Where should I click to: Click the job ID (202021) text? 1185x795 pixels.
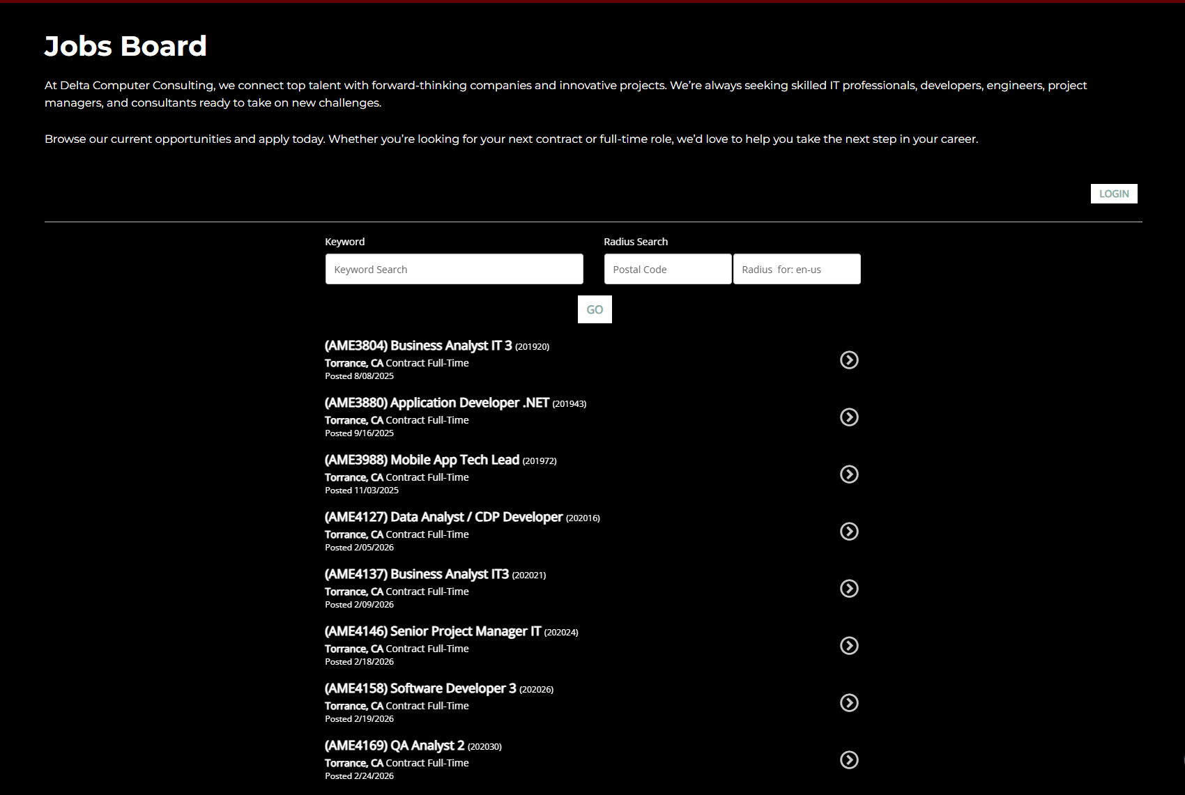coord(529,576)
